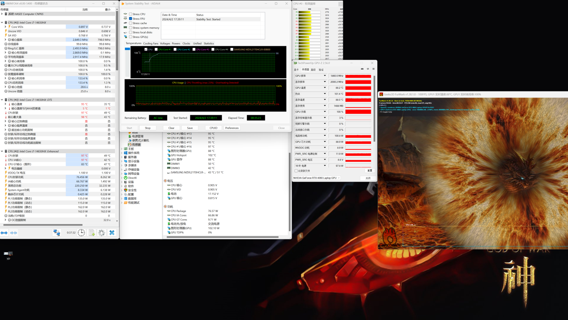Screen dimensions: 568x320
Task: Collapse the Intel Core i7-14650HX DTS section
Action: pyautogui.click(x=2, y=100)
